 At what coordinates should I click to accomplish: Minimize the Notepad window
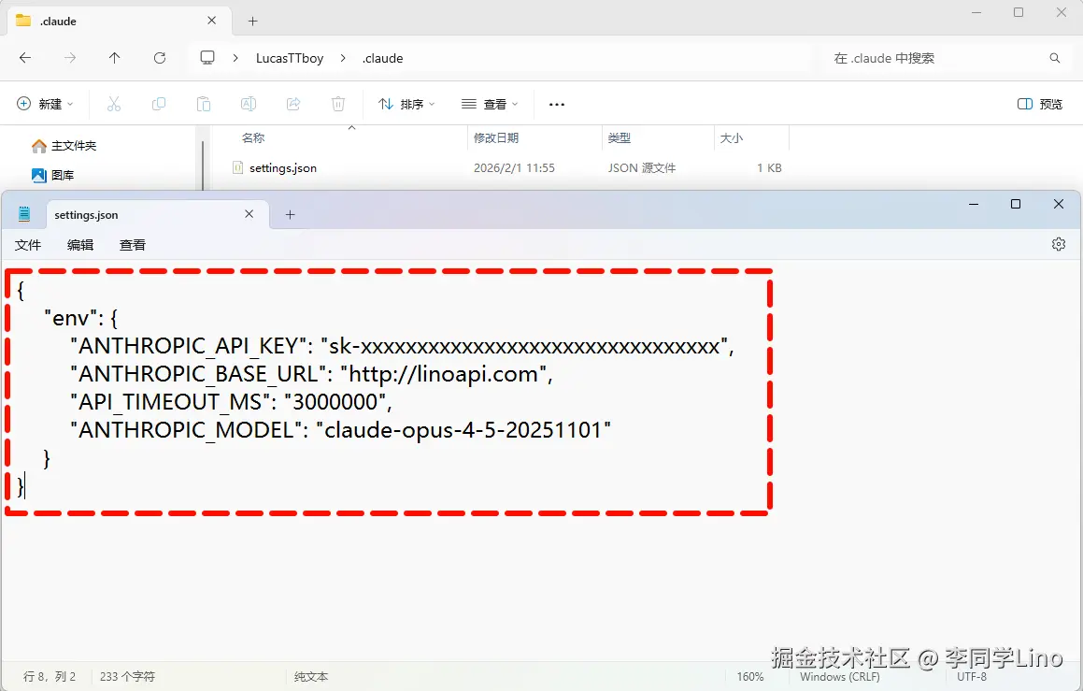click(974, 204)
